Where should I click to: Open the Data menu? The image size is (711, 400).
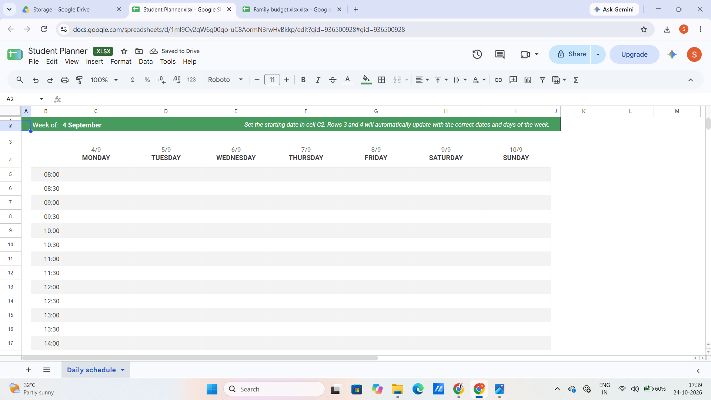pyautogui.click(x=146, y=61)
